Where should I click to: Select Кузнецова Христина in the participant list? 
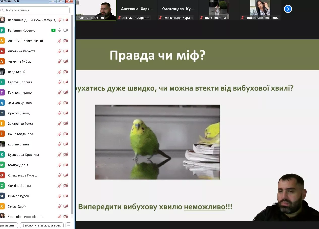click(23, 155)
